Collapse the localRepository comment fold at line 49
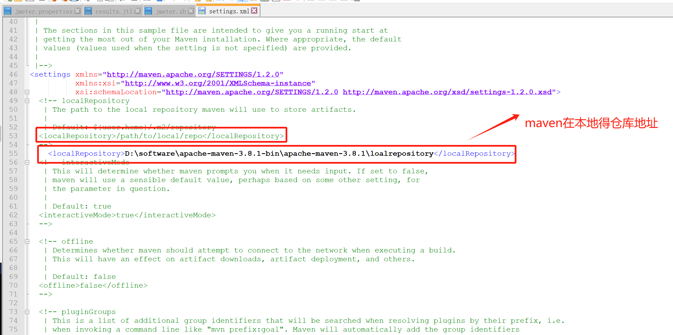This screenshot has height=335, width=673. coord(27,101)
